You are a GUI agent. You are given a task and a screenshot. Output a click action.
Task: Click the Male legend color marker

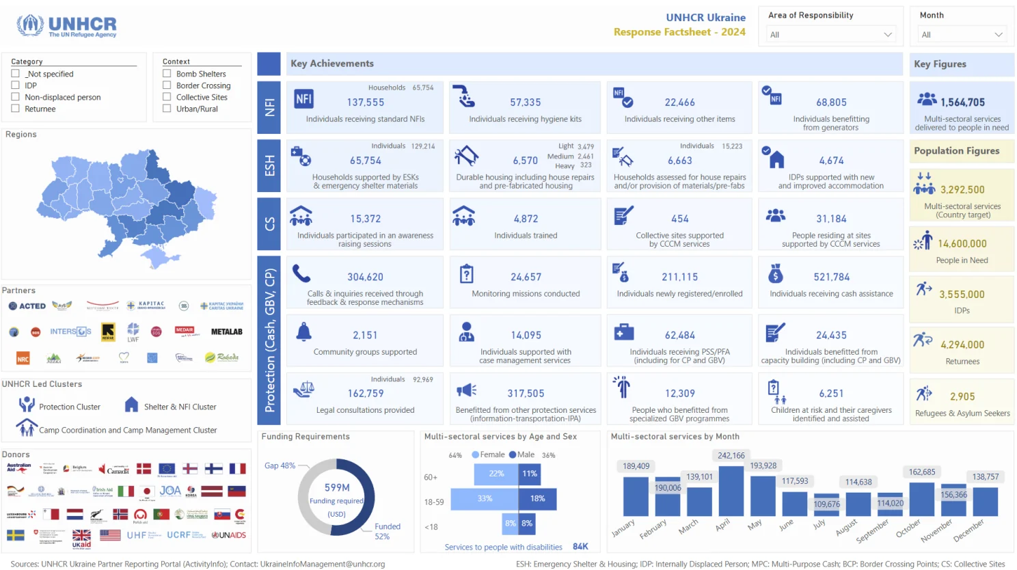point(513,454)
